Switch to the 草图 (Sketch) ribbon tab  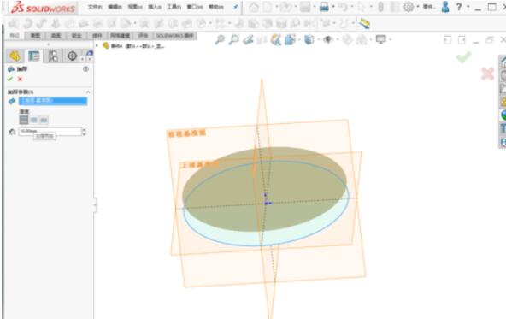pos(35,36)
